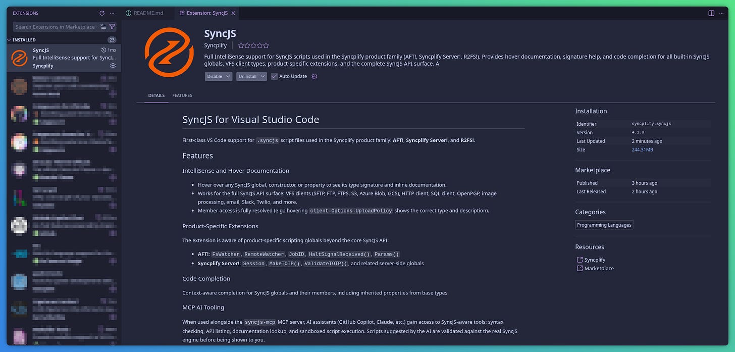Click the Published value 3 hours ago
Image resolution: width=735 pixels, height=352 pixels.
644,183
